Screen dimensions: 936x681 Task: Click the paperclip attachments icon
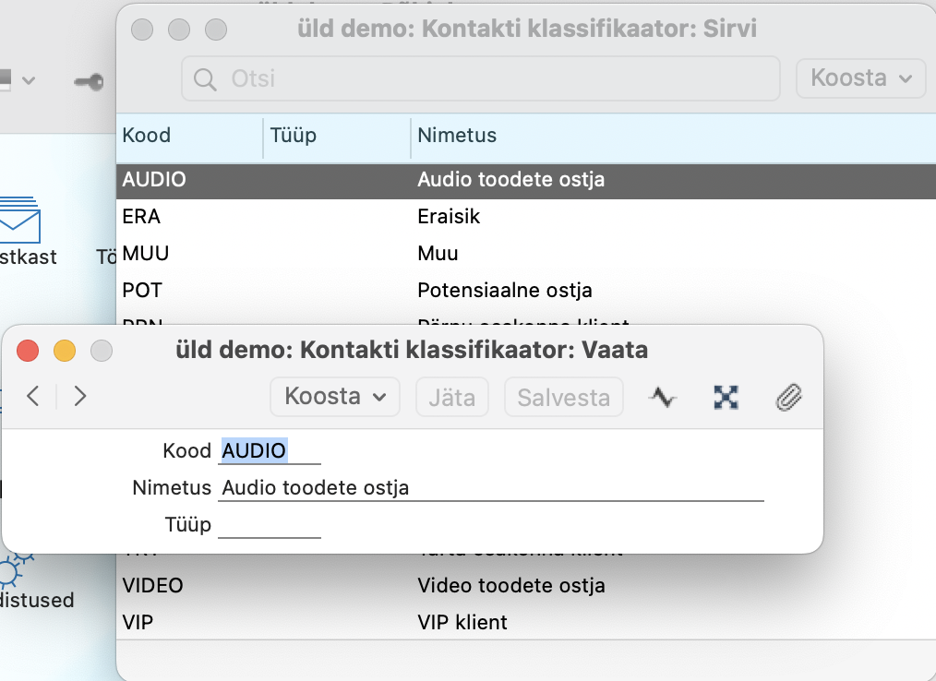click(x=787, y=397)
